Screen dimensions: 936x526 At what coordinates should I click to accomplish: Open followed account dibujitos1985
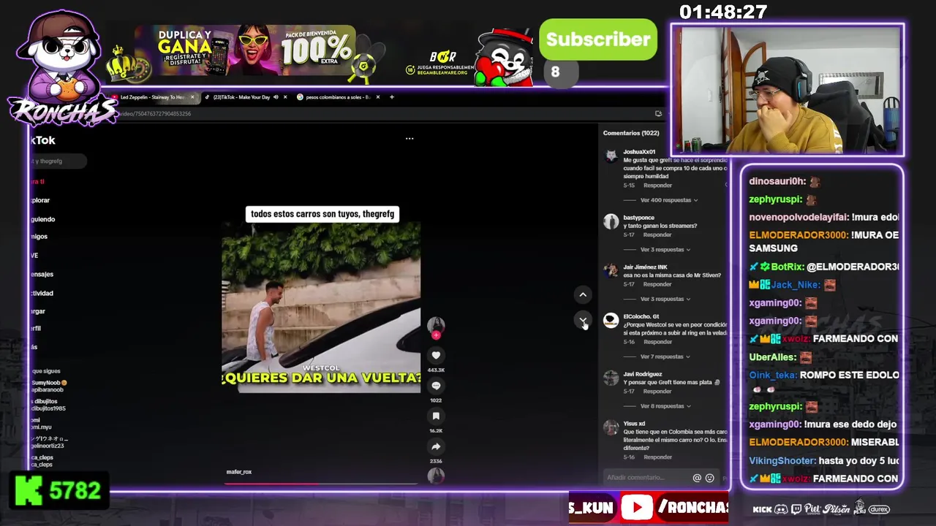pos(48,405)
